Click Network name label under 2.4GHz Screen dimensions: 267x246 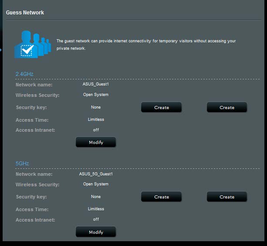click(34, 85)
